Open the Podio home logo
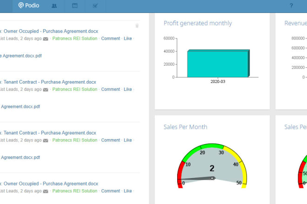The image size is (307, 204). (x=29, y=6)
